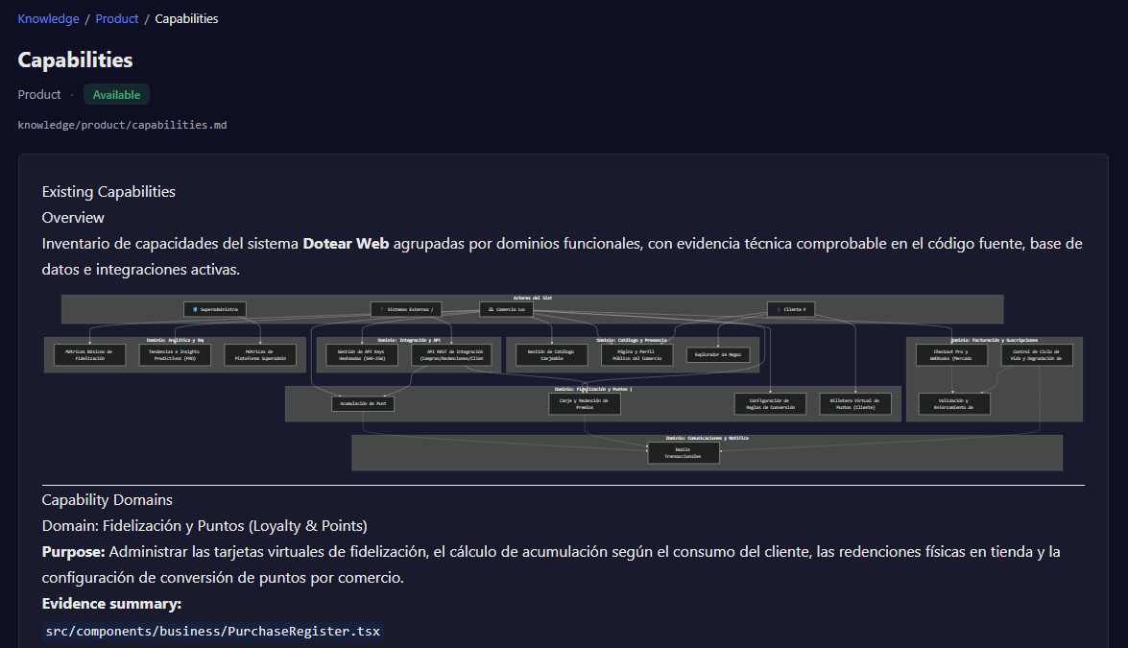Viewport: 1128px width, 648px height.
Task: Click the Cliente F actor node
Action: 791,309
